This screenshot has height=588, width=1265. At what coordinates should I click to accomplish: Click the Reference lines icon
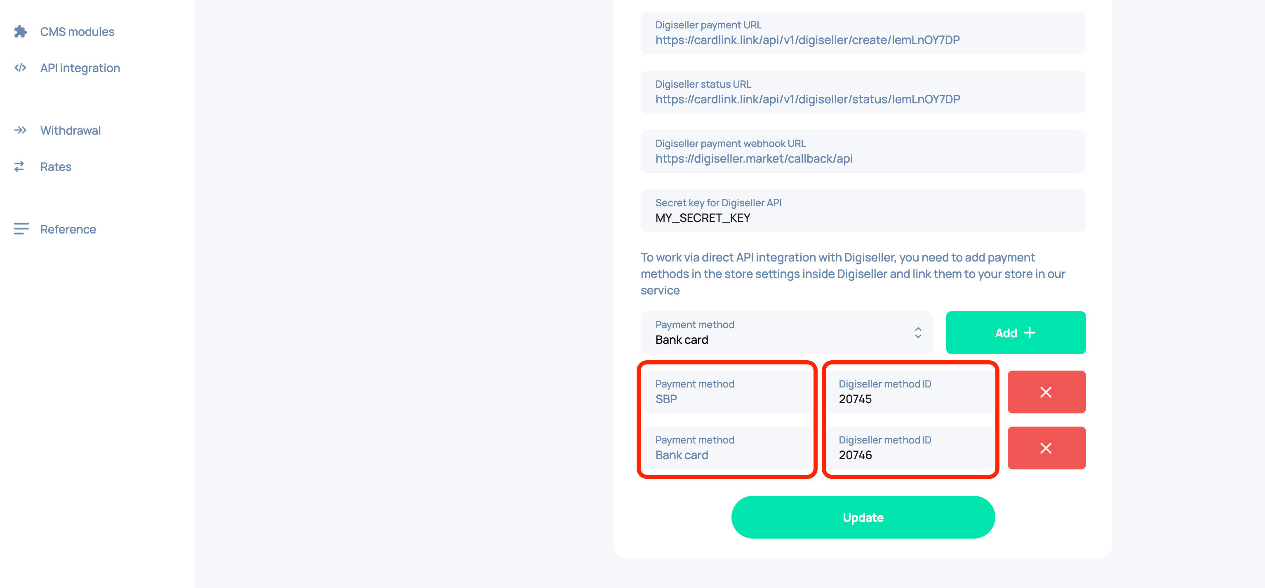click(21, 229)
